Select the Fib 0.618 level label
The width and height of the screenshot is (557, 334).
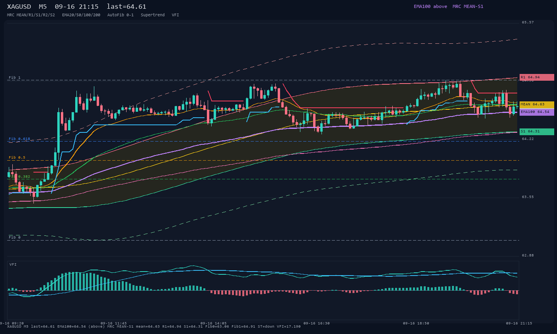(x=19, y=139)
